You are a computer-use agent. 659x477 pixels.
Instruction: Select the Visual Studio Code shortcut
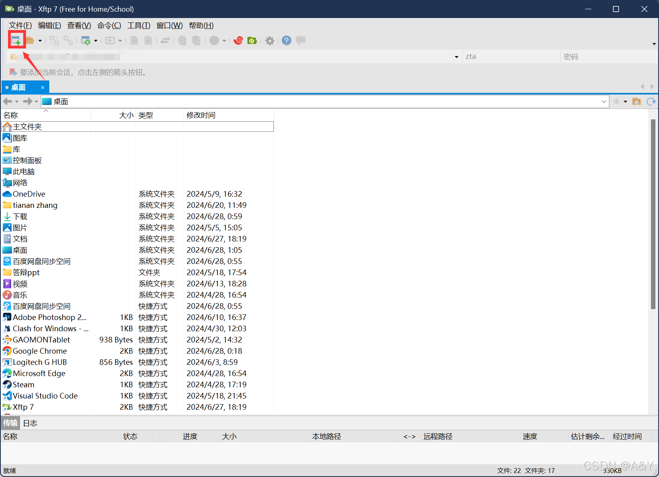[137, 396]
